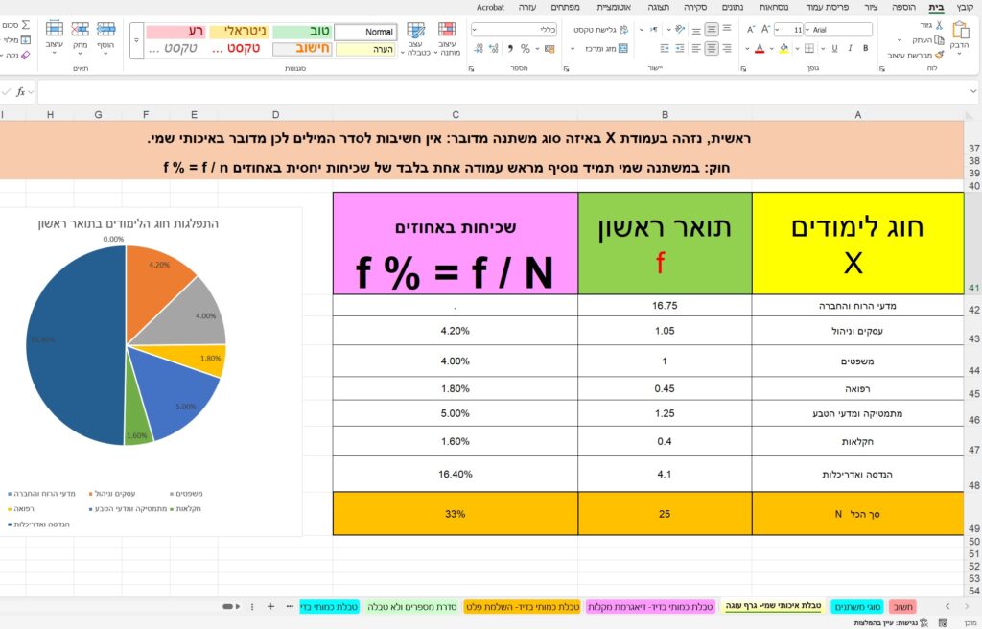Open Conditional Formatting (עיצוב מותנה)
Viewport: 982px width, 629px height.
click(447, 39)
